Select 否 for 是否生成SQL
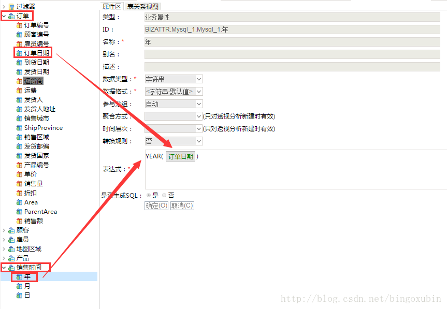 (x=164, y=195)
